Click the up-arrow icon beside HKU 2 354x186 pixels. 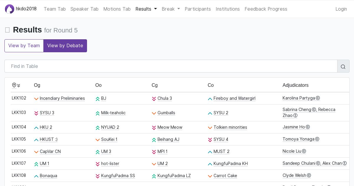point(36,128)
